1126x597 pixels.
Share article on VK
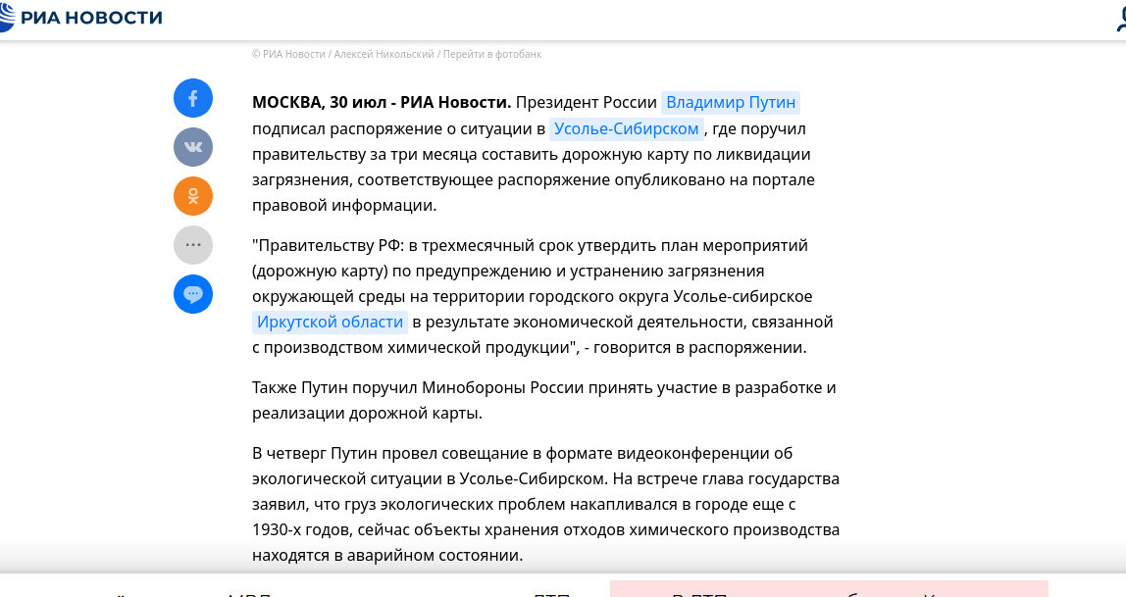pos(193,147)
